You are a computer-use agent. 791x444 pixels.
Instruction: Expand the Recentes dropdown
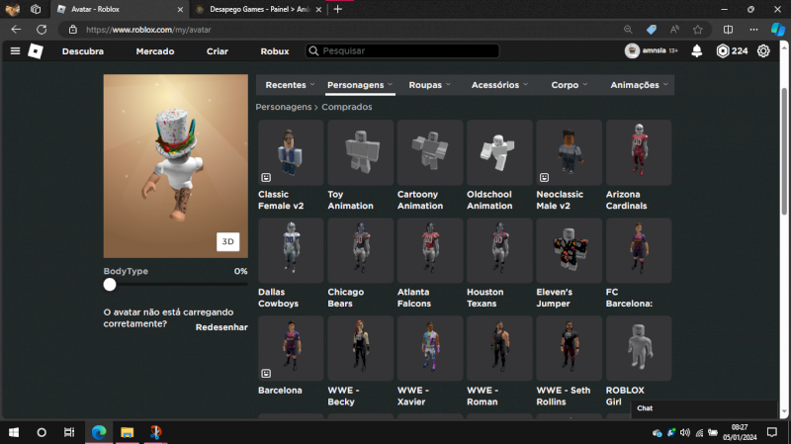pyautogui.click(x=290, y=85)
